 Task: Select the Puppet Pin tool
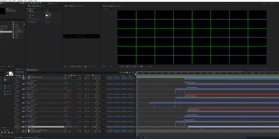pyautogui.click(x=41, y=3)
